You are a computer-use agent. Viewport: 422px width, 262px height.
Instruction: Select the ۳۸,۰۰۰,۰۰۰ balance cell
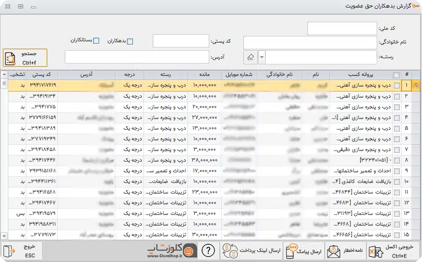pyautogui.click(x=204, y=160)
